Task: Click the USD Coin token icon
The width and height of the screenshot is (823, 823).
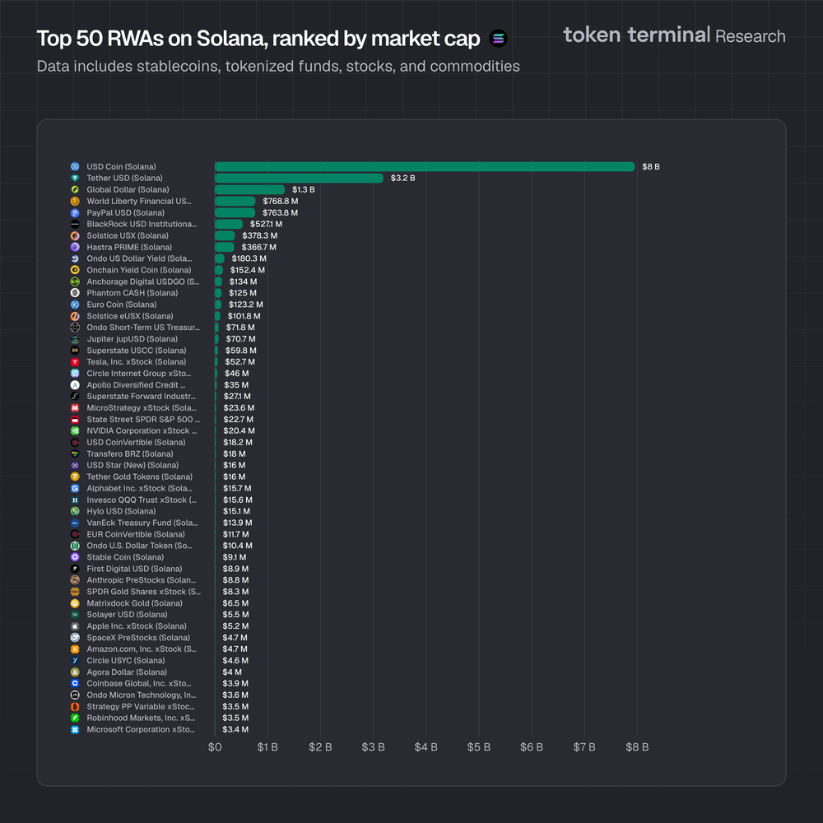Action: click(75, 166)
